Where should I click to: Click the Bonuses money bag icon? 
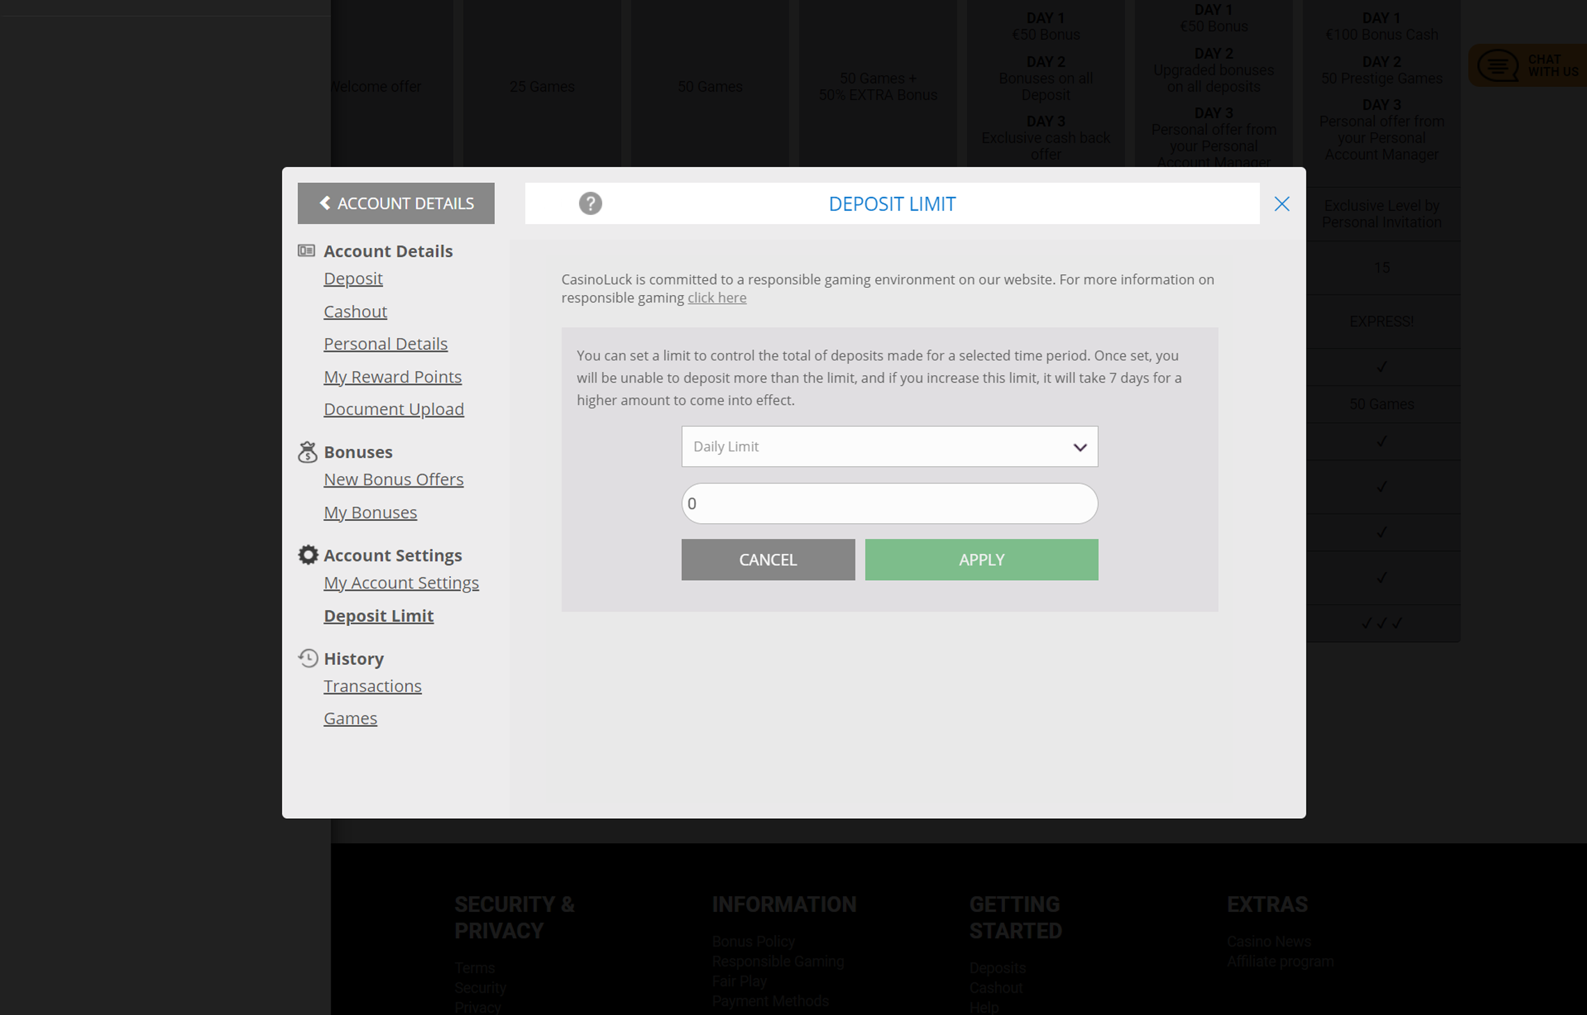click(307, 452)
